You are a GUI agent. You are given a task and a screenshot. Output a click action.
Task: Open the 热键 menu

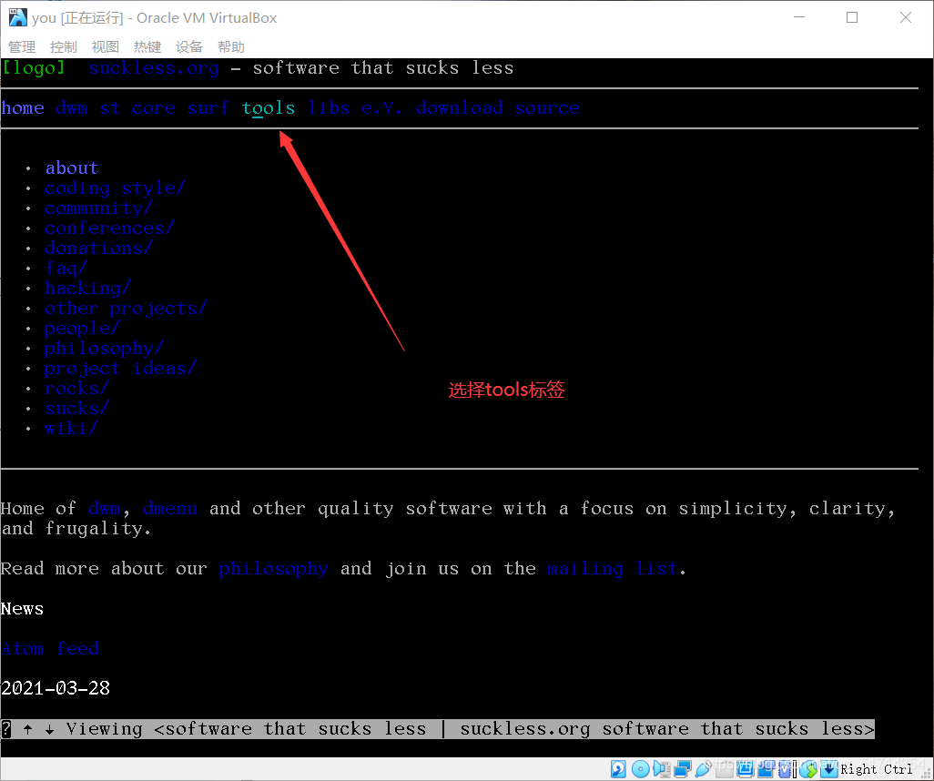pyautogui.click(x=147, y=46)
